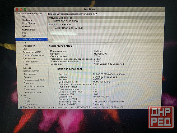Click the BSD name value disk0
The image size is (177, 133).
coord(96,94)
